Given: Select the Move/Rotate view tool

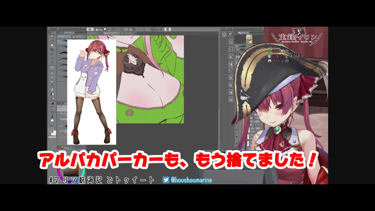Looking at the screenshot, I should (x=52, y=41).
